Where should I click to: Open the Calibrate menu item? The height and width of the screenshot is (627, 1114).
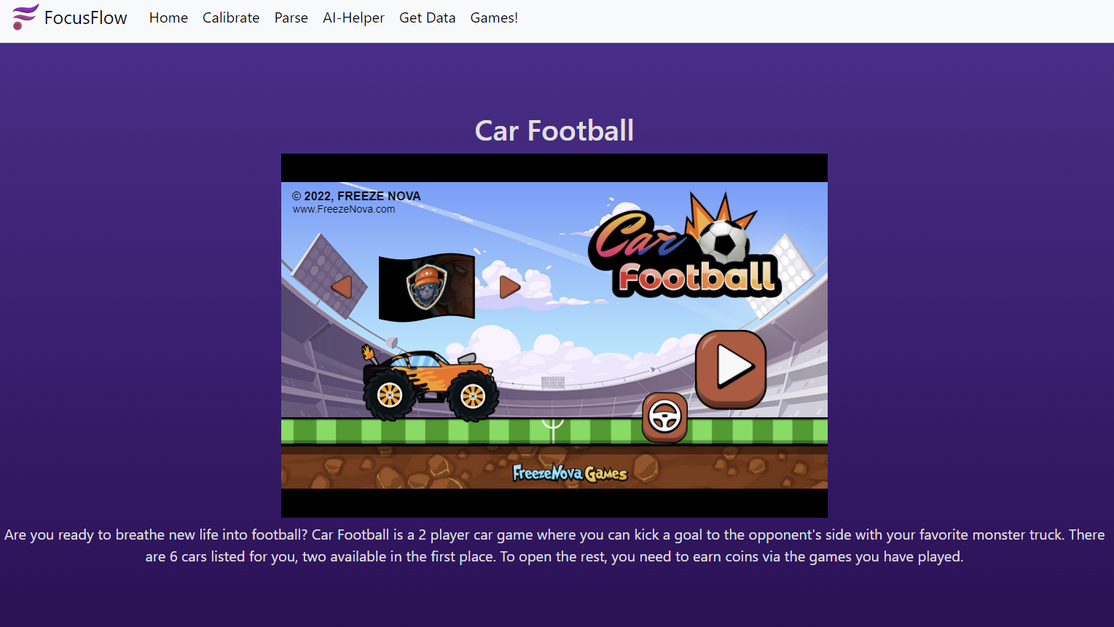(231, 17)
